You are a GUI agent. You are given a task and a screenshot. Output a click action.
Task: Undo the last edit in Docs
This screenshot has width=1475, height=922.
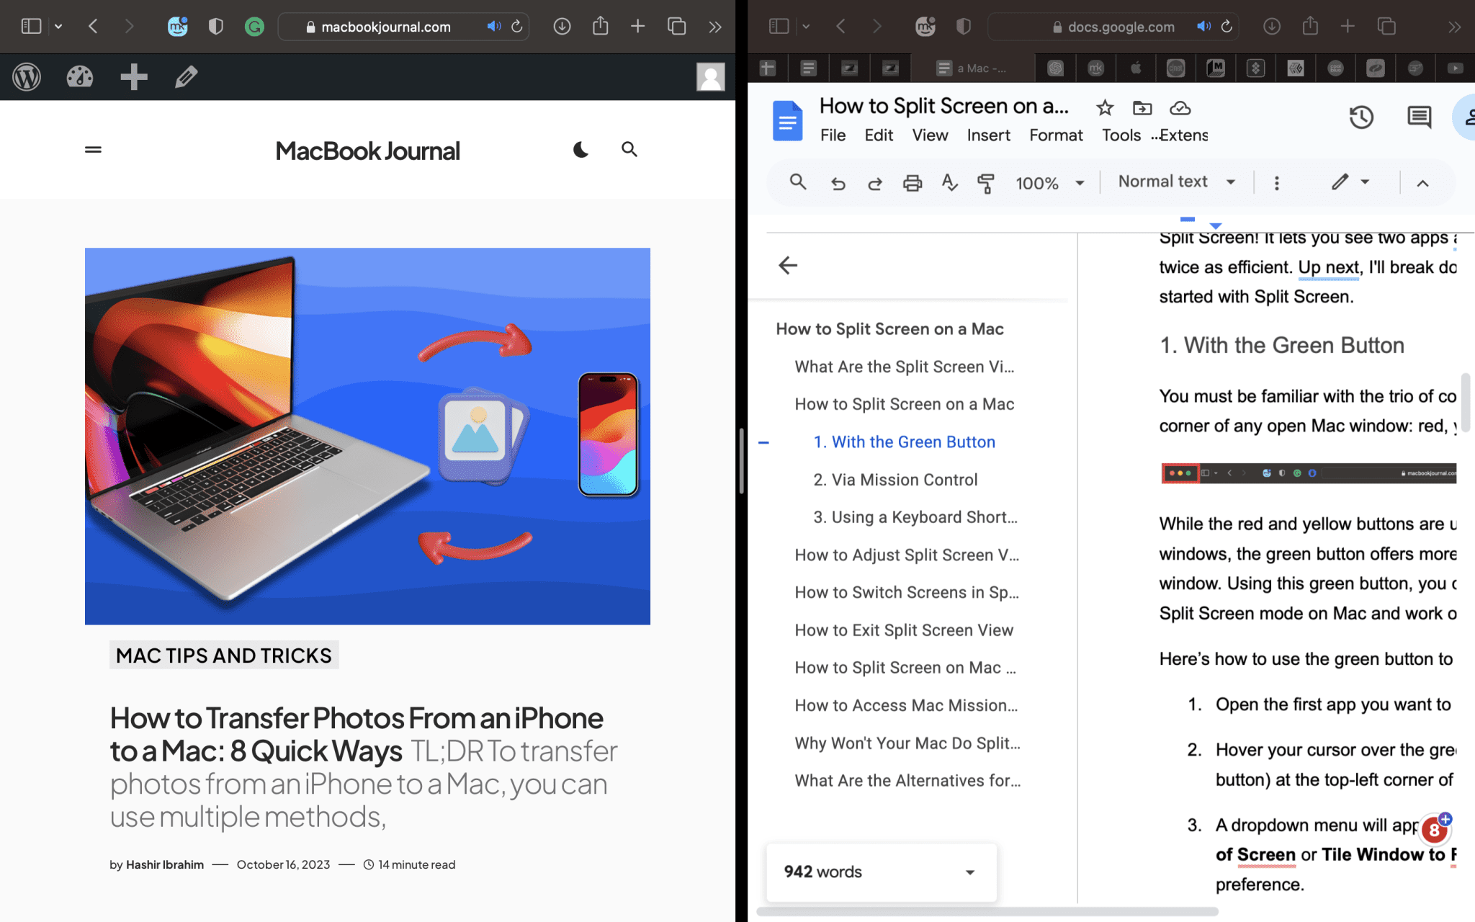838,182
